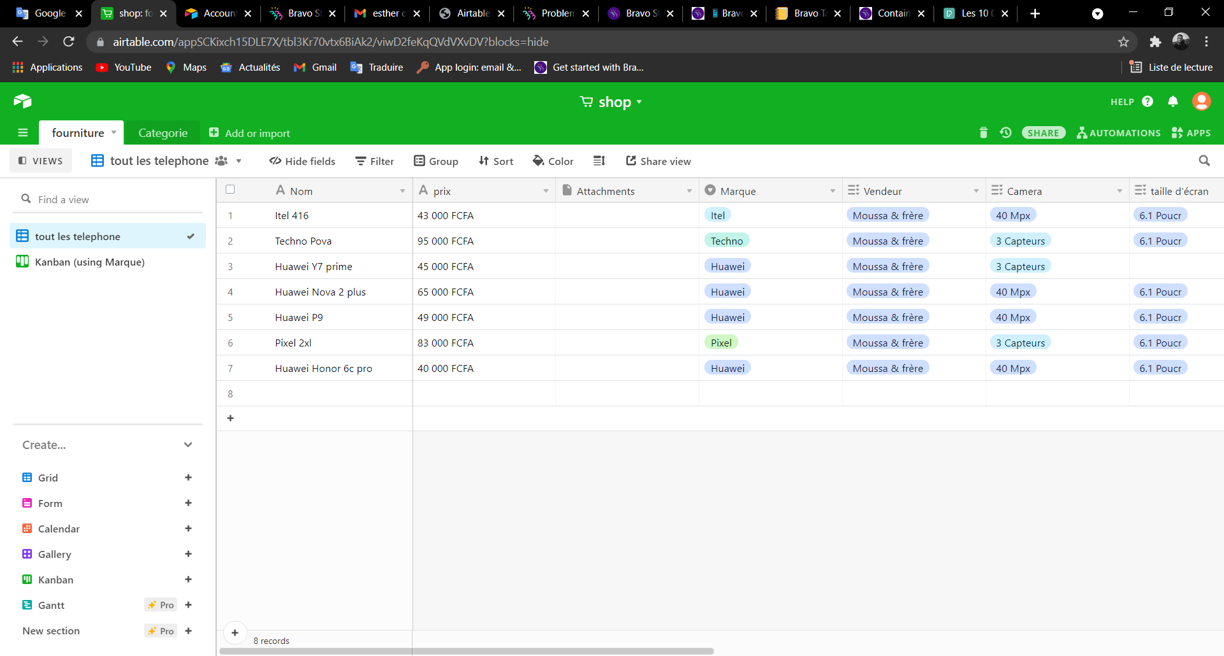Image resolution: width=1224 pixels, height=656 pixels.
Task: Expand the Nom column dropdown
Action: [x=402, y=191]
